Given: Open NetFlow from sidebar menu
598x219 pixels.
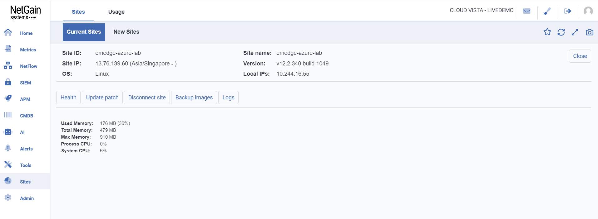Looking at the screenshot, I should [29, 66].
